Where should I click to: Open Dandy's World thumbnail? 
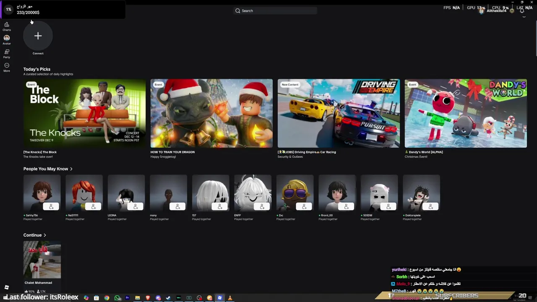466,113
